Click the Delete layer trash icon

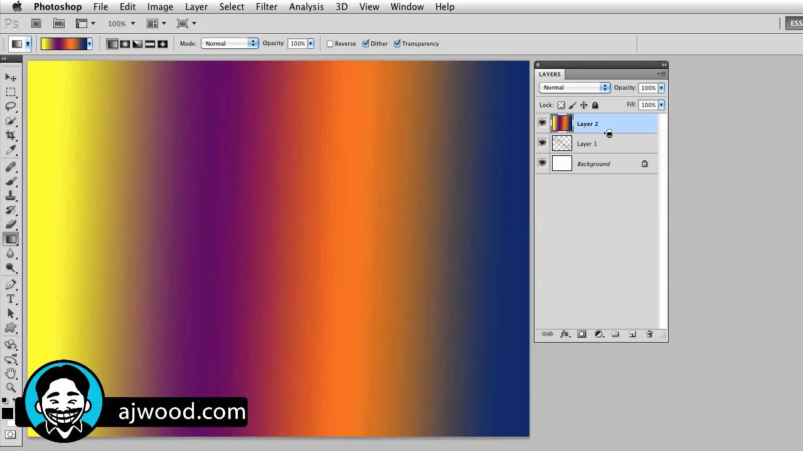(x=649, y=334)
